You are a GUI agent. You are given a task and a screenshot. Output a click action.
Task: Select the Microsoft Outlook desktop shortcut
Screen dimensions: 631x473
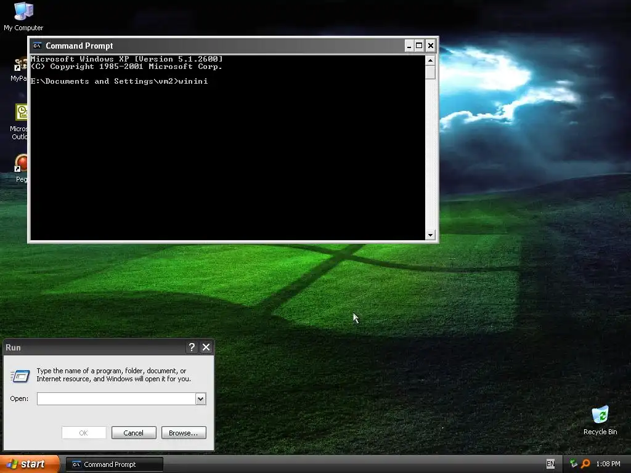tap(20, 121)
